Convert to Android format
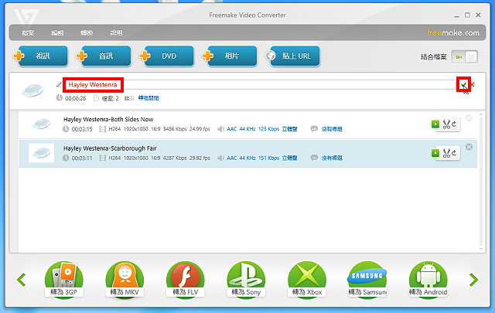495x313 pixels. pyautogui.click(x=428, y=280)
